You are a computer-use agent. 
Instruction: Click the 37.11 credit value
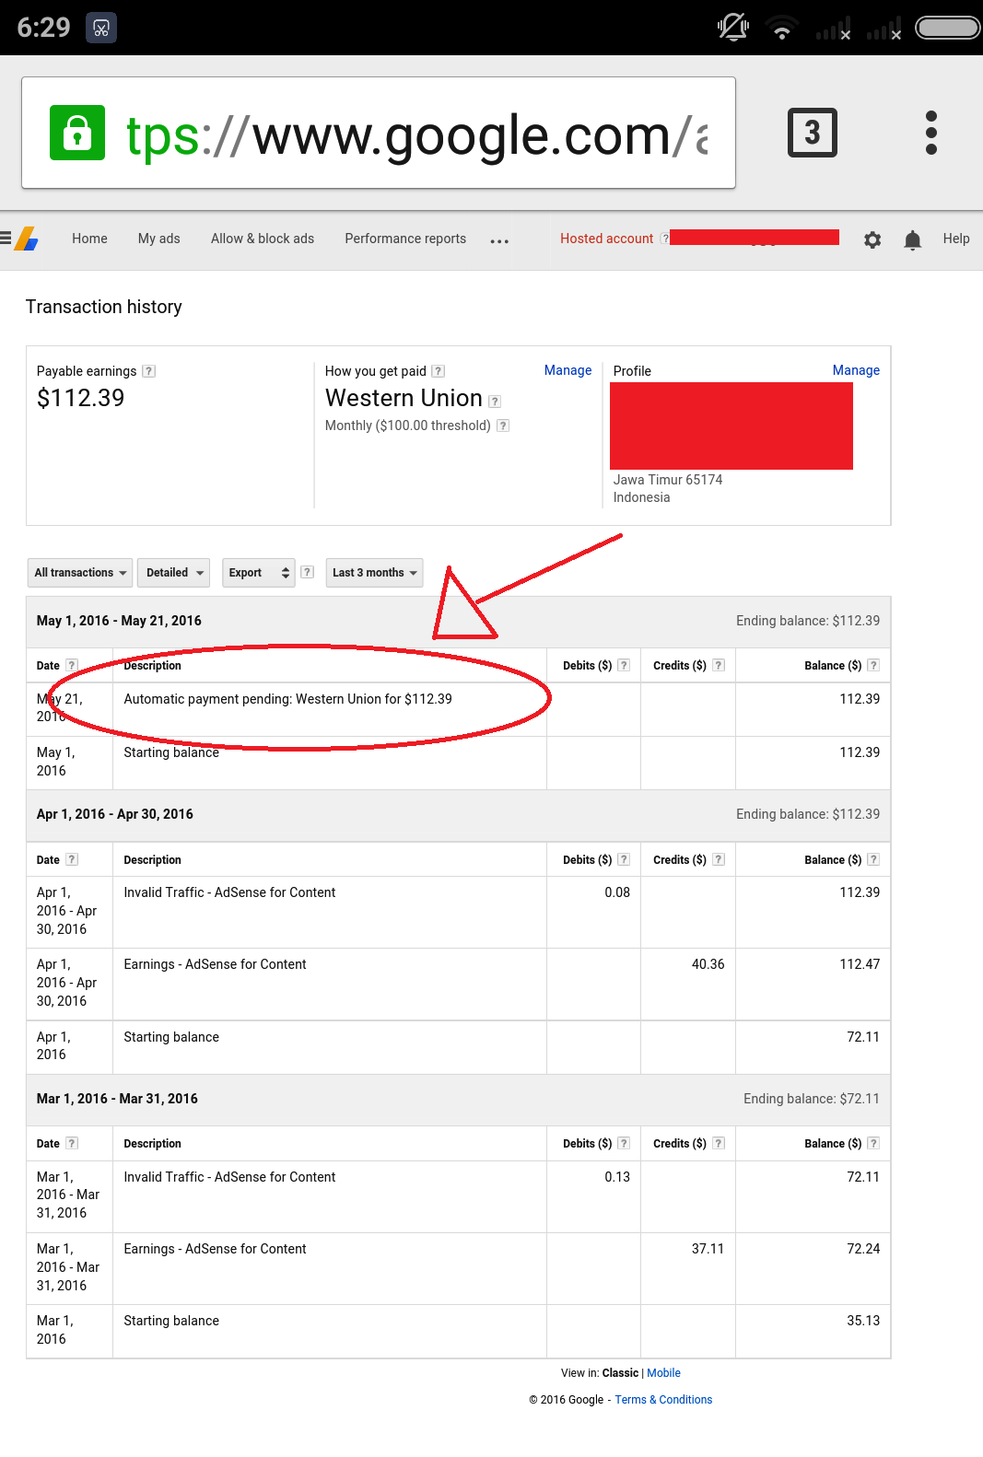pyautogui.click(x=708, y=1249)
